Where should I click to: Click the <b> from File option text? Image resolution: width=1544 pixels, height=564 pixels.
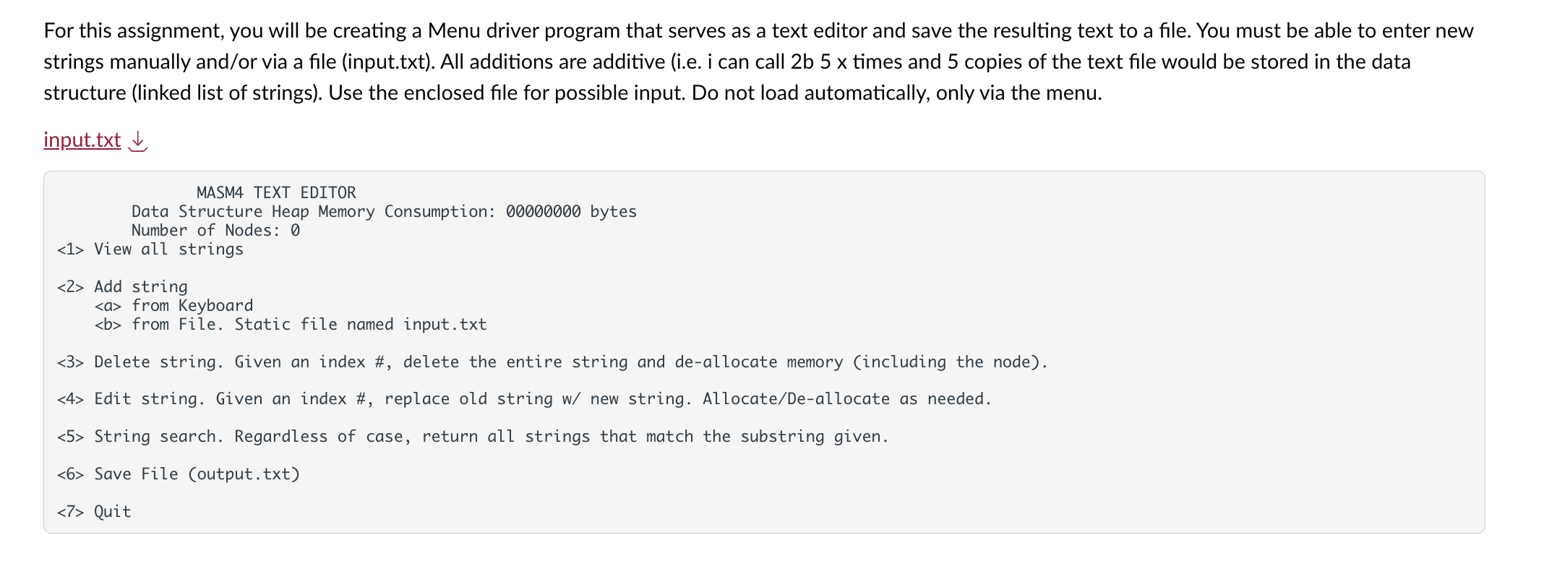(x=291, y=325)
